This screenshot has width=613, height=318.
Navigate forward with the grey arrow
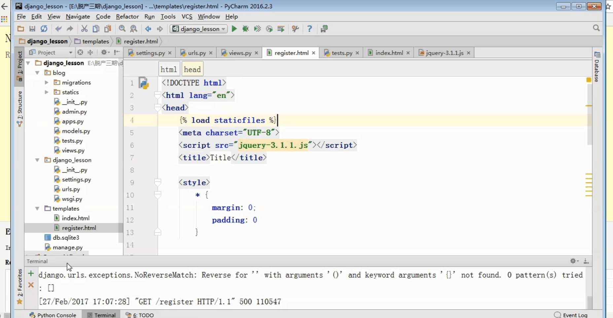point(160,29)
